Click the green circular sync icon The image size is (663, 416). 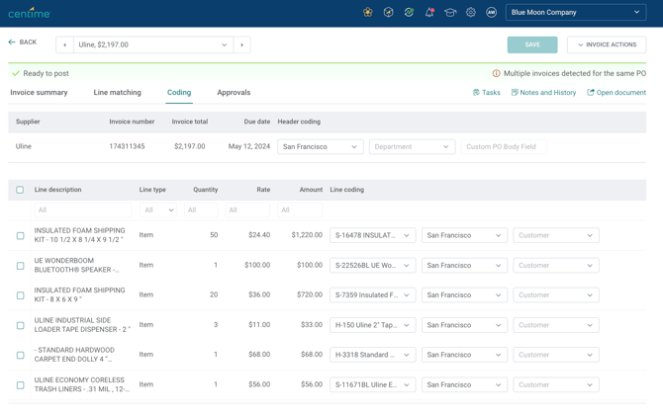(409, 13)
